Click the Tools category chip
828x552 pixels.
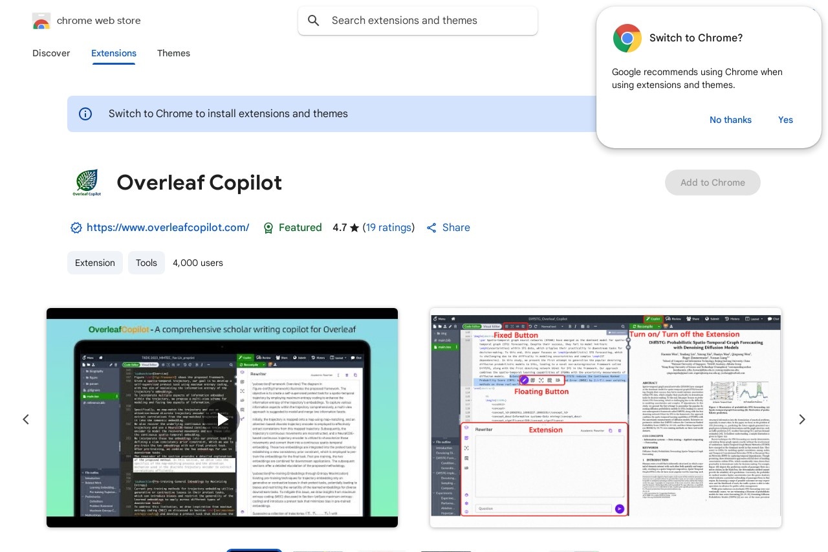pyautogui.click(x=146, y=263)
